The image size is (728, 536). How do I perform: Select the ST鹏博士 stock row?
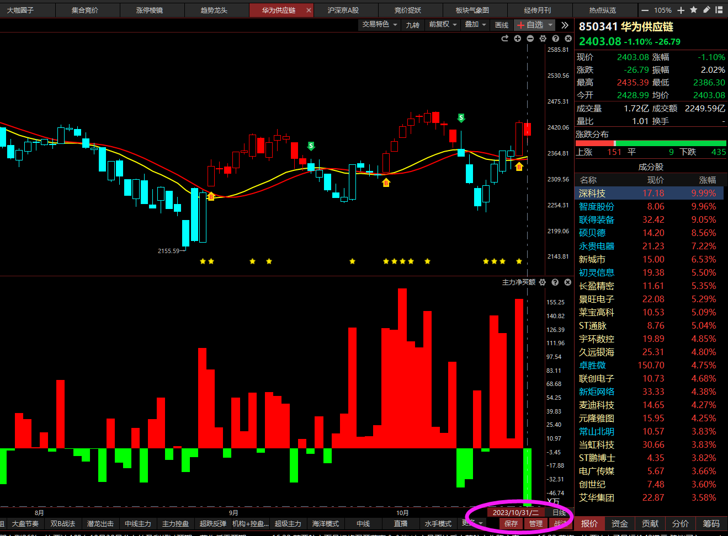click(x=649, y=458)
